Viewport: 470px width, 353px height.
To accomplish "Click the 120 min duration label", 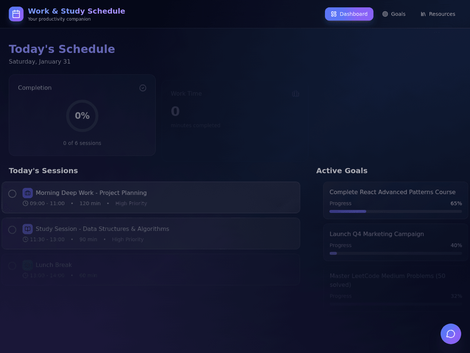I will click(90, 203).
